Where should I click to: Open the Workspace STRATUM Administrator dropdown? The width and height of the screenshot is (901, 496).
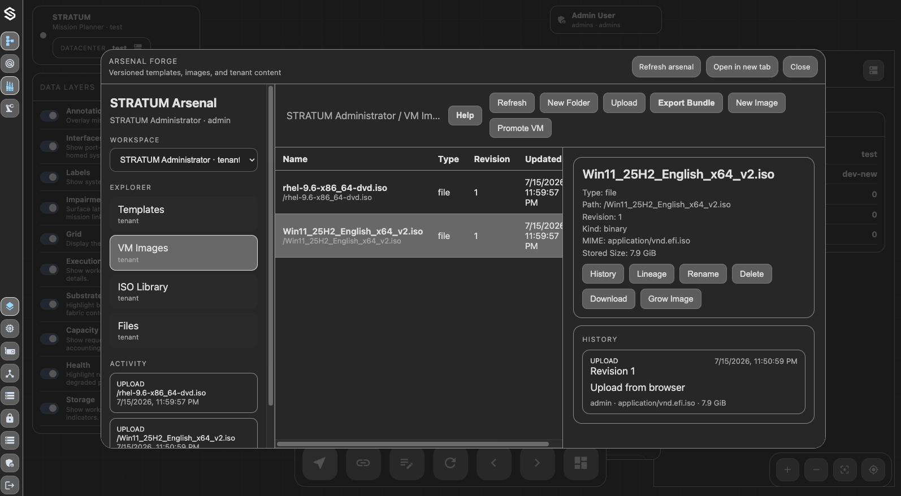pos(184,160)
